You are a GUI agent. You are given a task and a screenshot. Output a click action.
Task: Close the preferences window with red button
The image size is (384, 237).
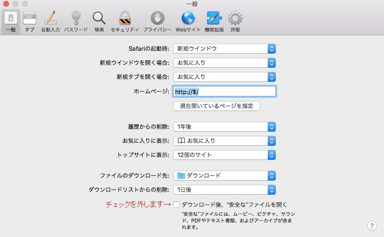point(6,4)
